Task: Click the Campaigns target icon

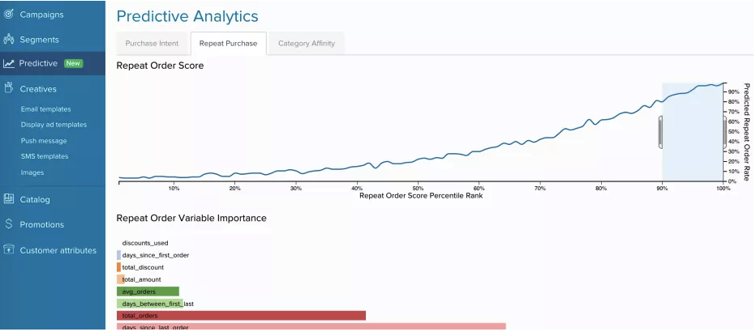Action: pyautogui.click(x=9, y=15)
